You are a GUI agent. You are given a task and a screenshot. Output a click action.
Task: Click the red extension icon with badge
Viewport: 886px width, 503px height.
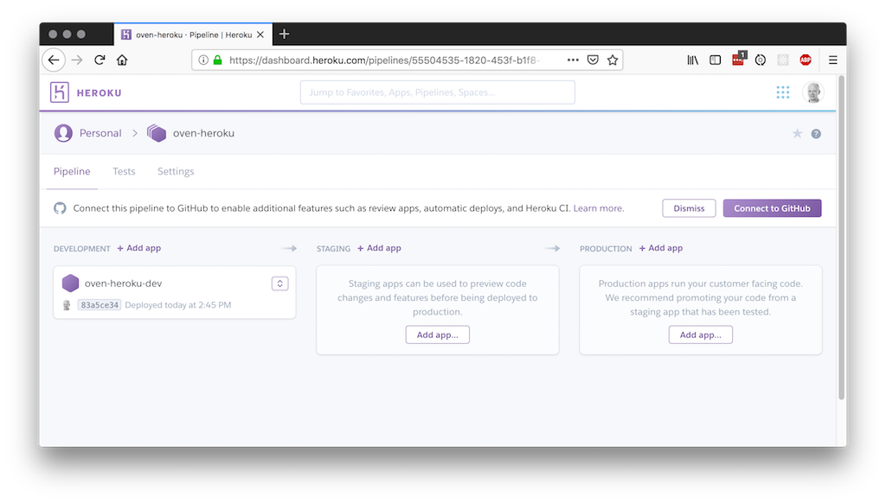(x=739, y=59)
